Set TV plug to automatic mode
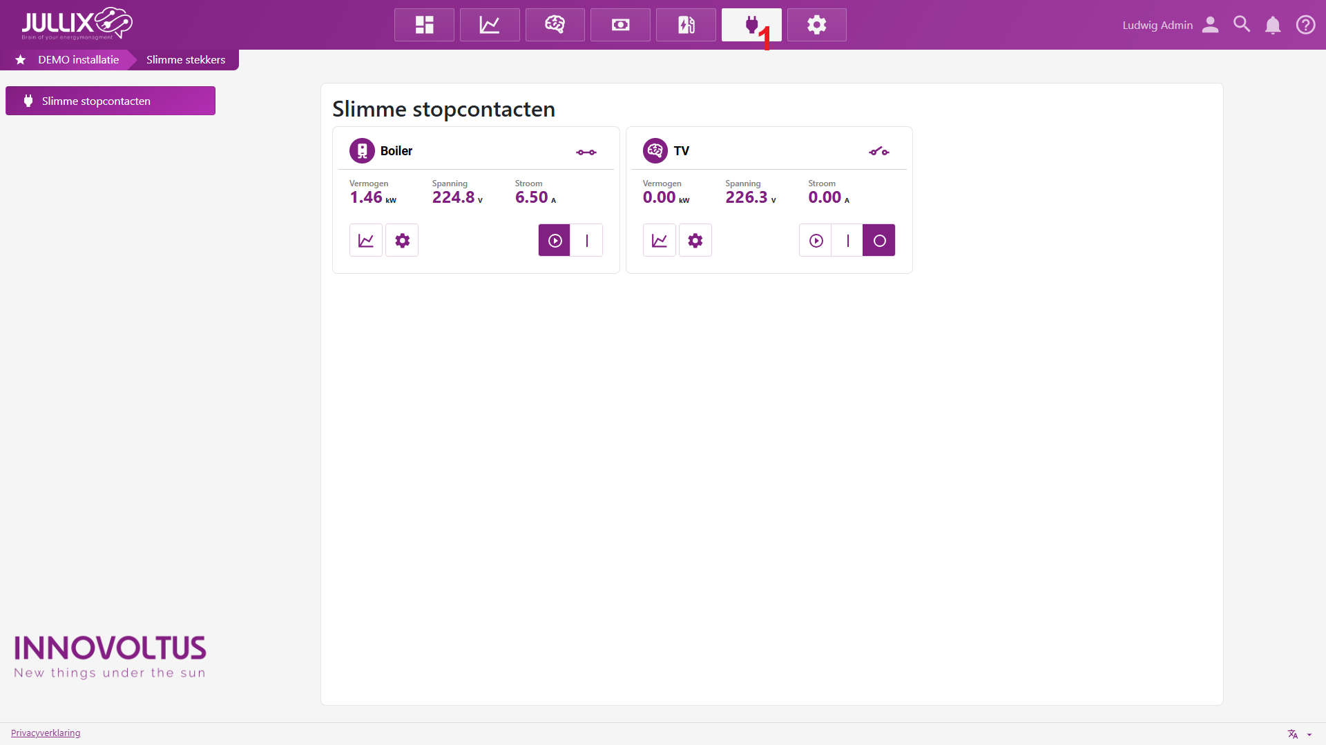 [x=816, y=241]
